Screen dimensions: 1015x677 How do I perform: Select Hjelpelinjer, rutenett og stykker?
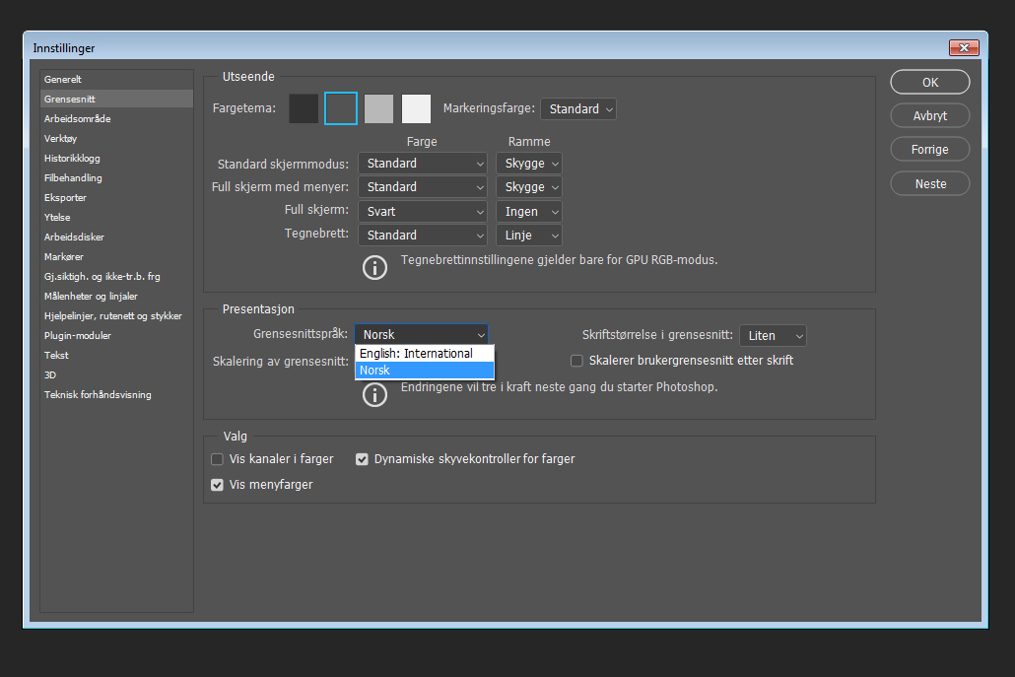(x=116, y=316)
